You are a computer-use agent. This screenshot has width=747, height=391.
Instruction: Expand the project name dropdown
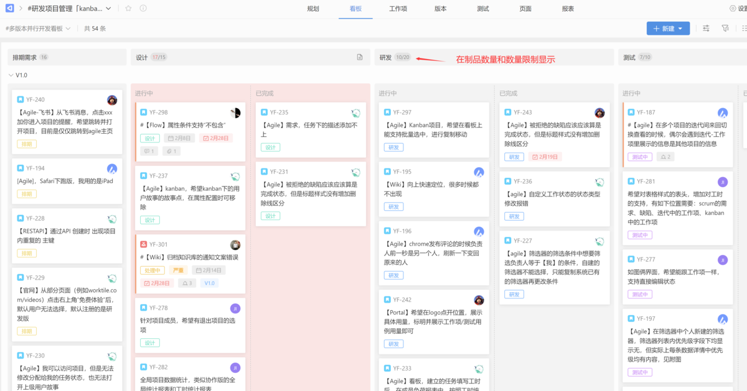tap(108, 9)
